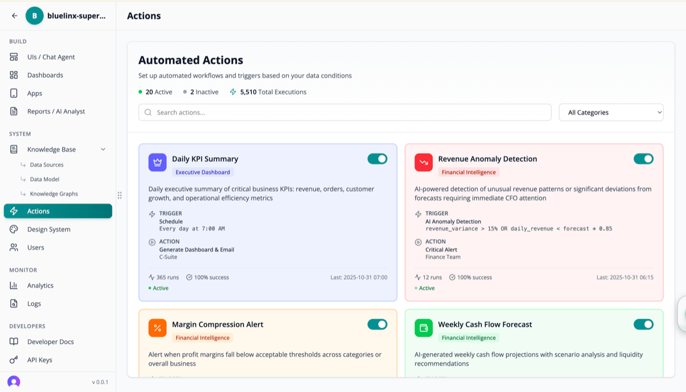Click the Analytics bar chart icon

[14, 286]
